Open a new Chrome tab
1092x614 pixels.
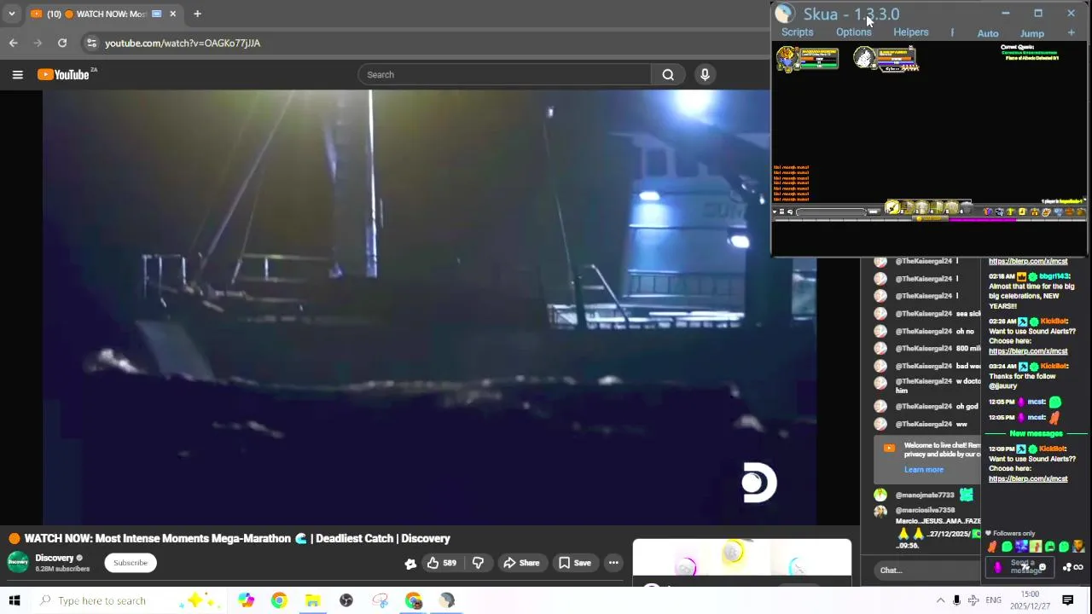click(197, 14)
